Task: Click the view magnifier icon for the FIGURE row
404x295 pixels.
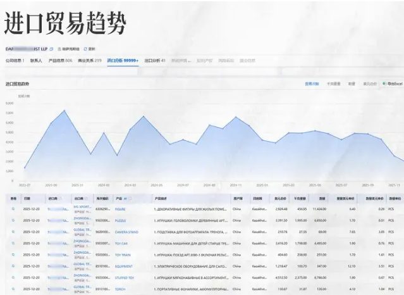Action: pos(13,208)
